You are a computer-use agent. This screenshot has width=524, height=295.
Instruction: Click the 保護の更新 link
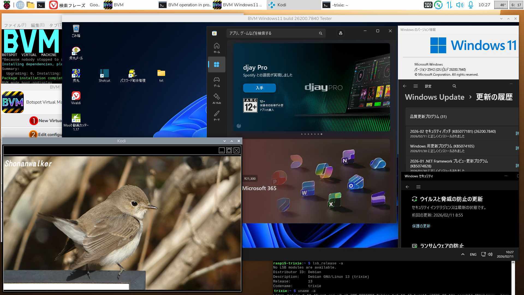[x=421, y=226]
